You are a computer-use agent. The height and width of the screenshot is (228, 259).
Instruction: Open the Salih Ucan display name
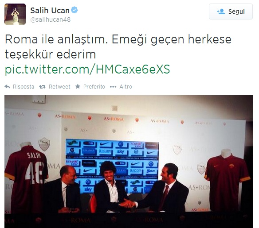tap(50, 11)
